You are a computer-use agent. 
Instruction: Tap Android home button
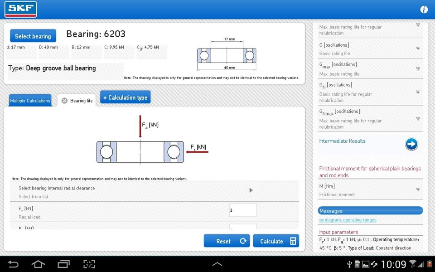[38, 264]
